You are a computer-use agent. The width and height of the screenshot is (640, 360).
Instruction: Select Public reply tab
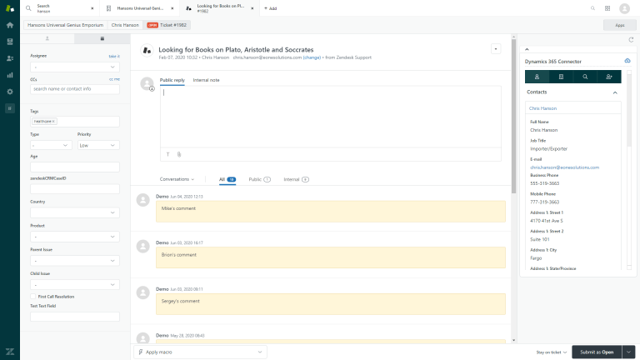coord(172,80)
